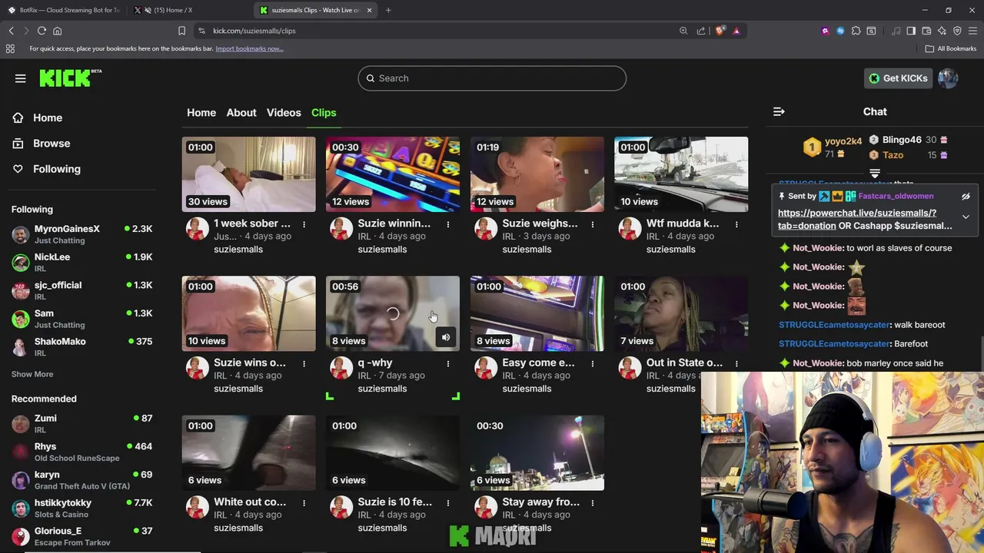The width and height of the screenshot is (984, 553).
Task: Open MyronGainesX followed channel
Action: (x=81, y=234)
